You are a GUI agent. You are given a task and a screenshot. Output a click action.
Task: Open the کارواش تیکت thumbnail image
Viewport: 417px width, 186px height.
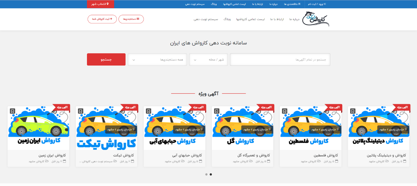tap(107, 128)
